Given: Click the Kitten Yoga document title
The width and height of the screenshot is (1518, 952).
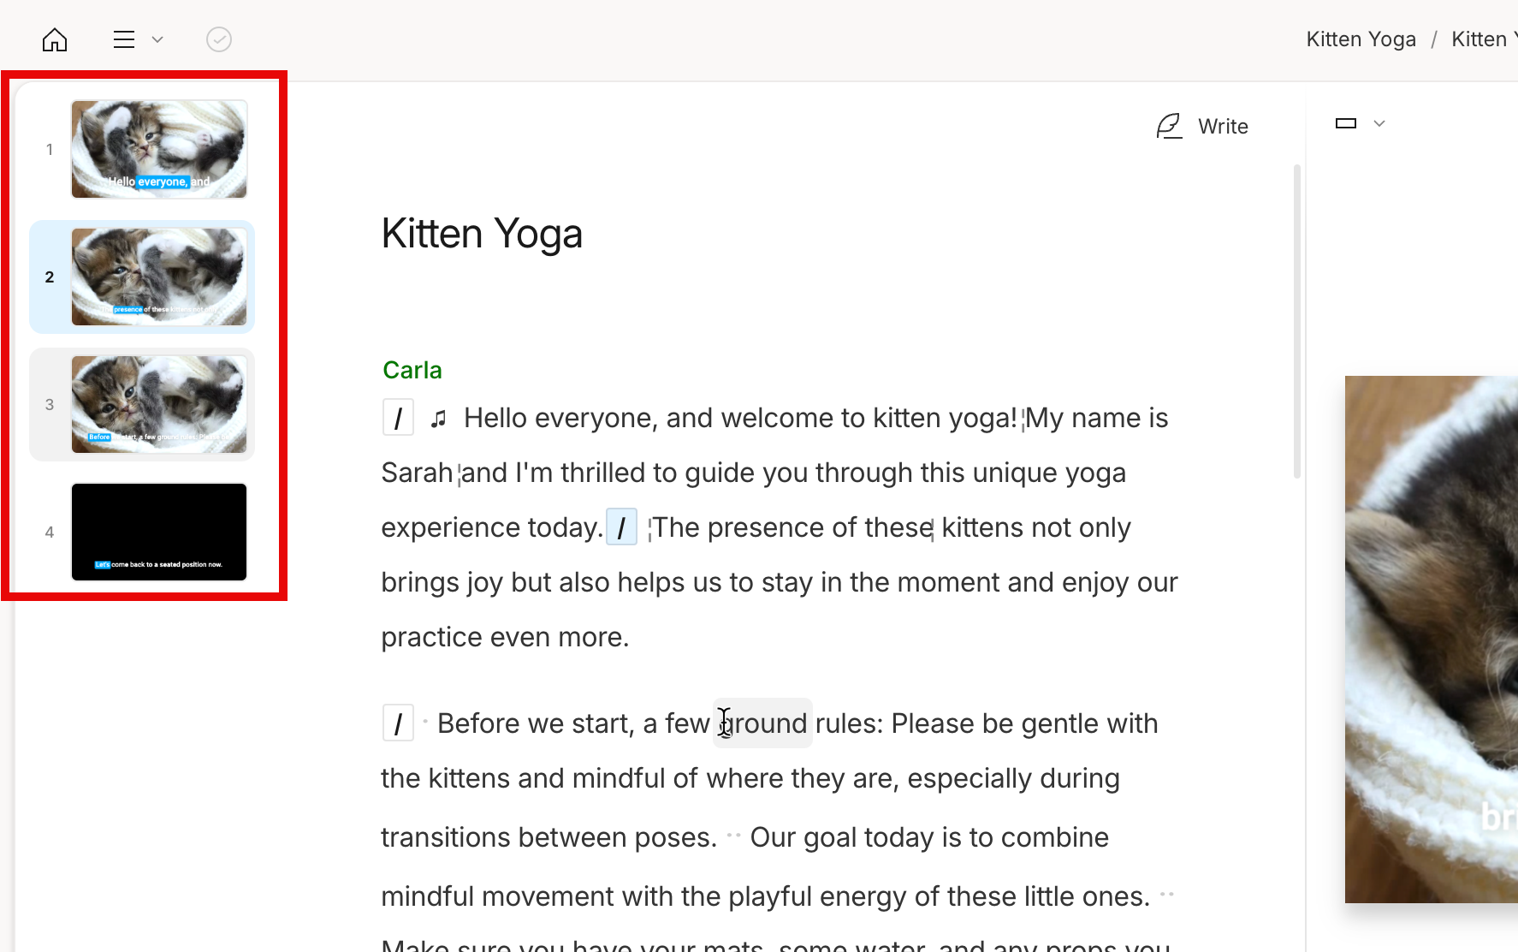Looking at the screenshot, I should pos(482,234).
